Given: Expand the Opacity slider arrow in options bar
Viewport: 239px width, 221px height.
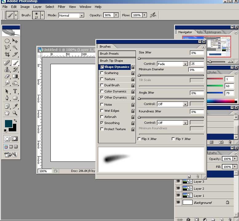Looking at the screenshot, I should [116, 15].
